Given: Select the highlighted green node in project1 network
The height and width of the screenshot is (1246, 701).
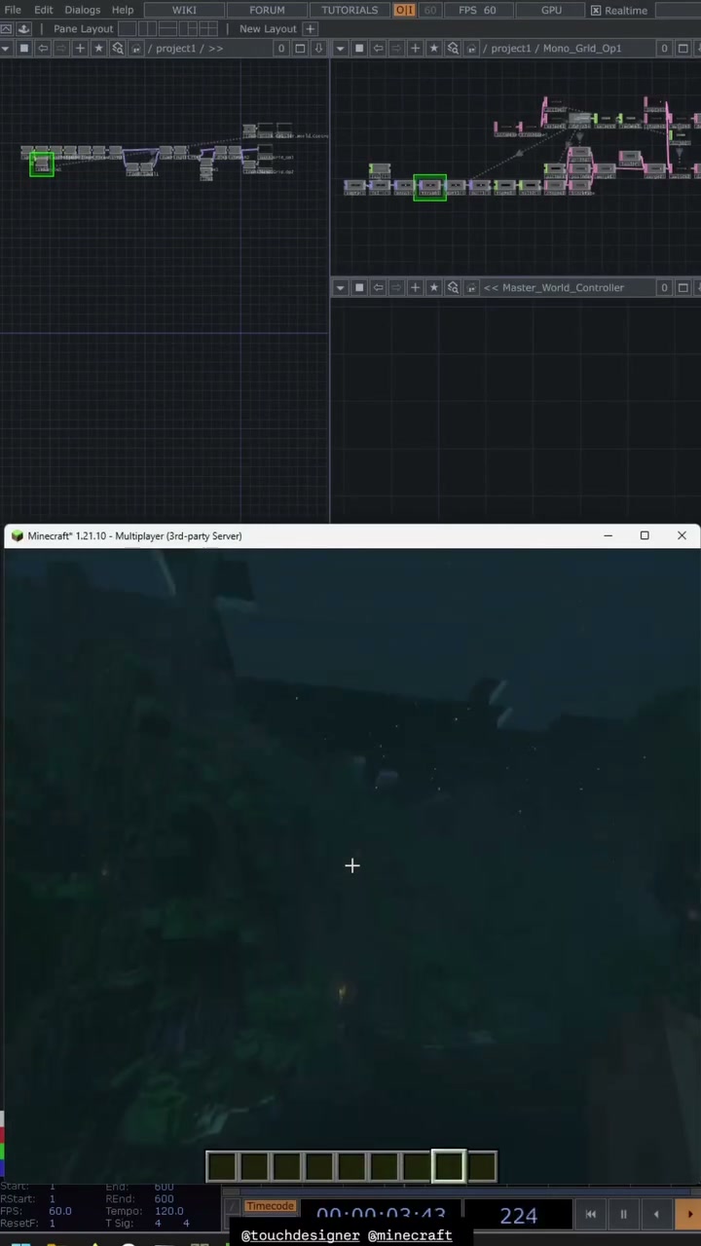Looking at the screenshot, I should (x=41, y=165).
